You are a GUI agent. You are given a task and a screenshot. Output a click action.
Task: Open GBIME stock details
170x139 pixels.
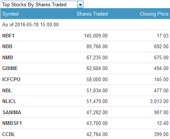(10, 68)
